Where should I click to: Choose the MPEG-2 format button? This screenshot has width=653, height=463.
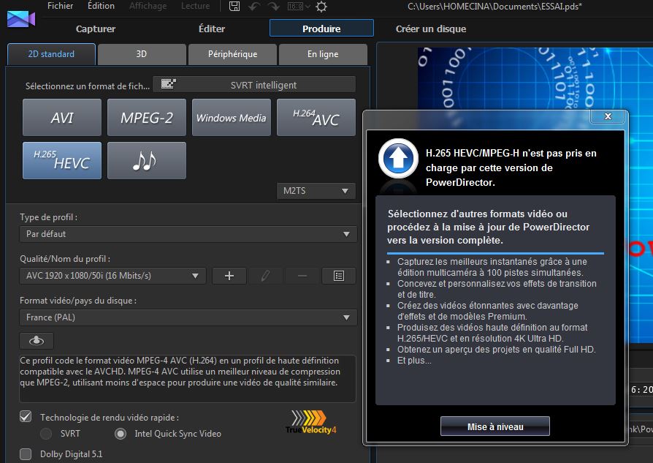point(147,118)
